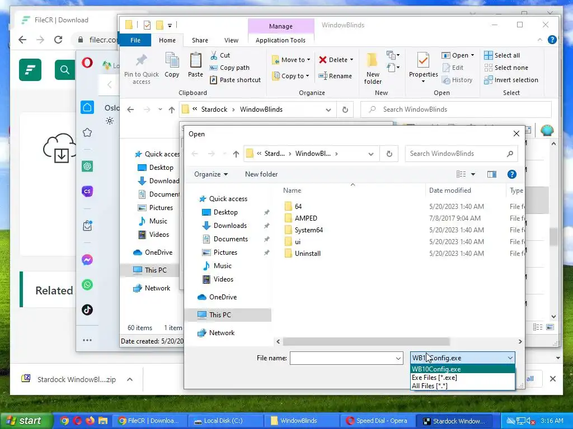This screenshot has width=573, height=429.
Task: Click horizontal scrollbar in Open dialog
Action: tap(366, 342)
